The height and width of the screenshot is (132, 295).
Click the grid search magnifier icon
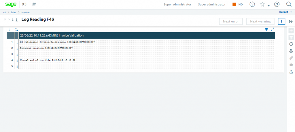16,29
